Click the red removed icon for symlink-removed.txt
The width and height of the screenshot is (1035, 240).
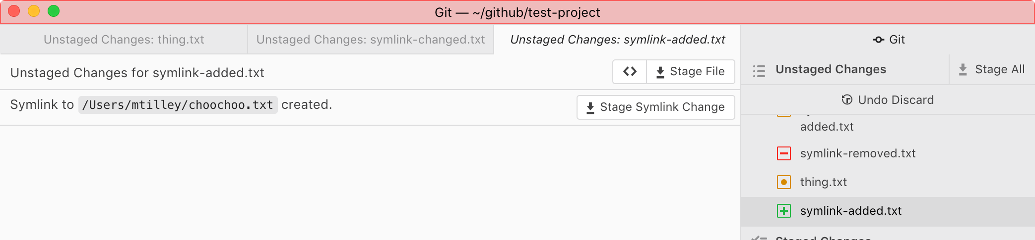click(x=784, y=153)
